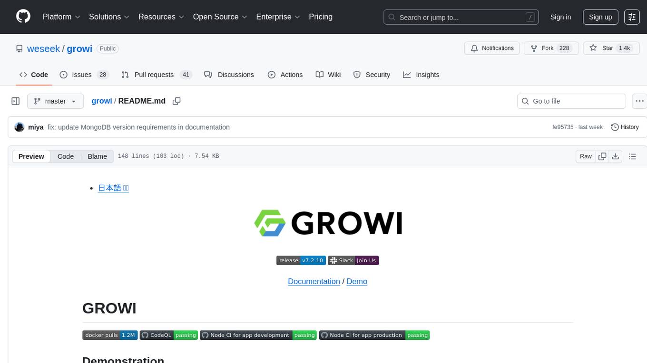Collapse the file tree side panel
Image resolution: width=647 pixels, height=363 pixels.
point(16,101)
